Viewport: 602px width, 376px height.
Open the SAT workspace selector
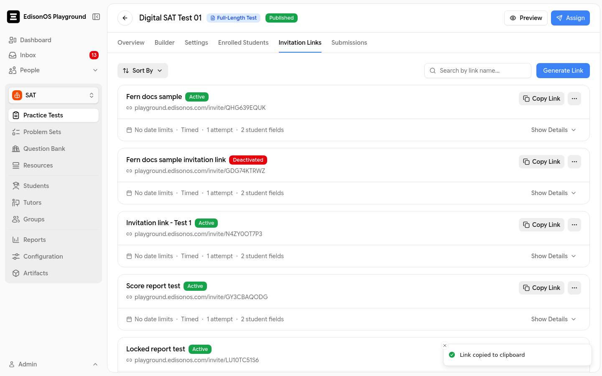(54, 95)
